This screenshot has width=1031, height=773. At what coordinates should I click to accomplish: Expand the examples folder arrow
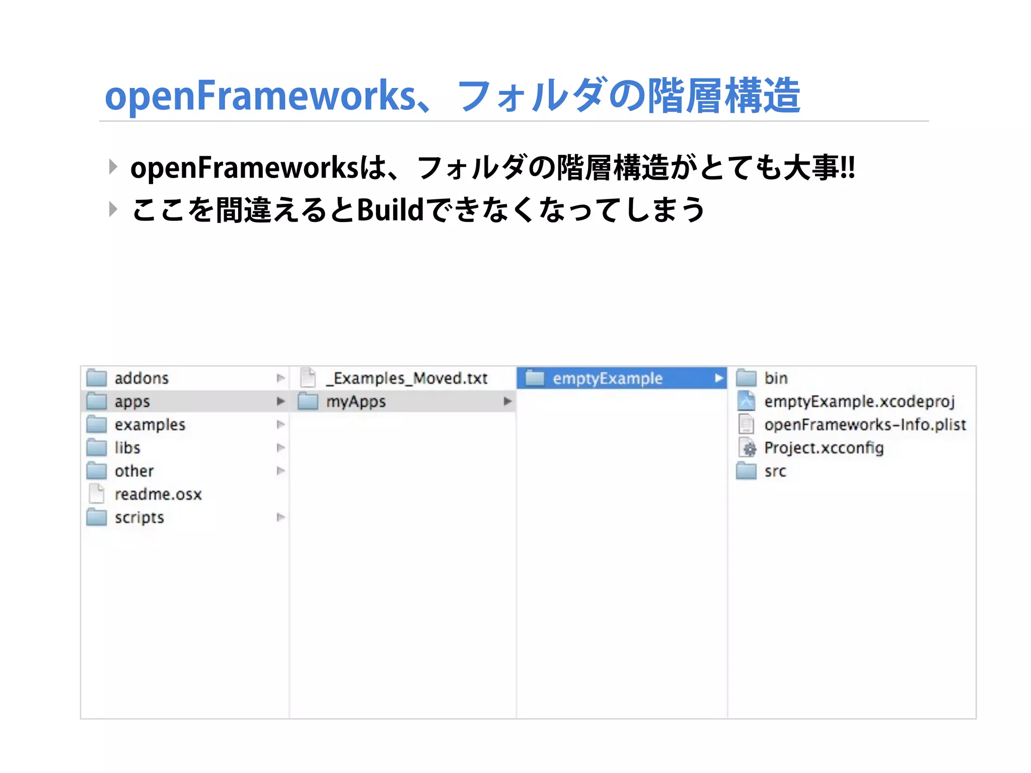(x=281, y=424)
